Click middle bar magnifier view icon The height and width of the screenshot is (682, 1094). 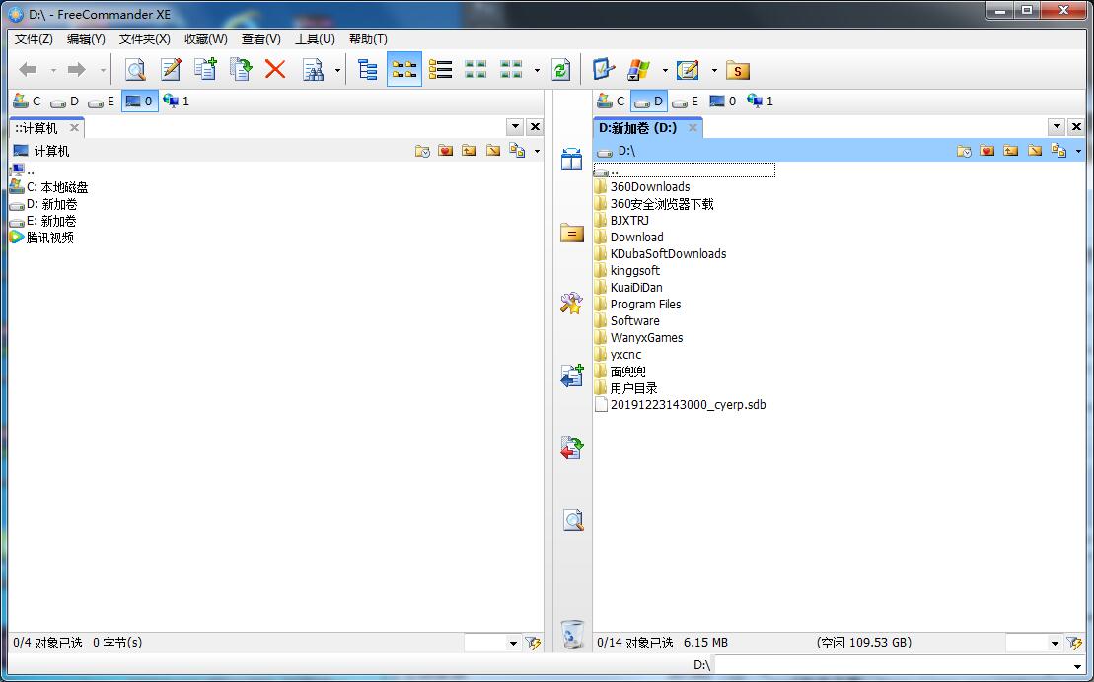click(573, 520)
